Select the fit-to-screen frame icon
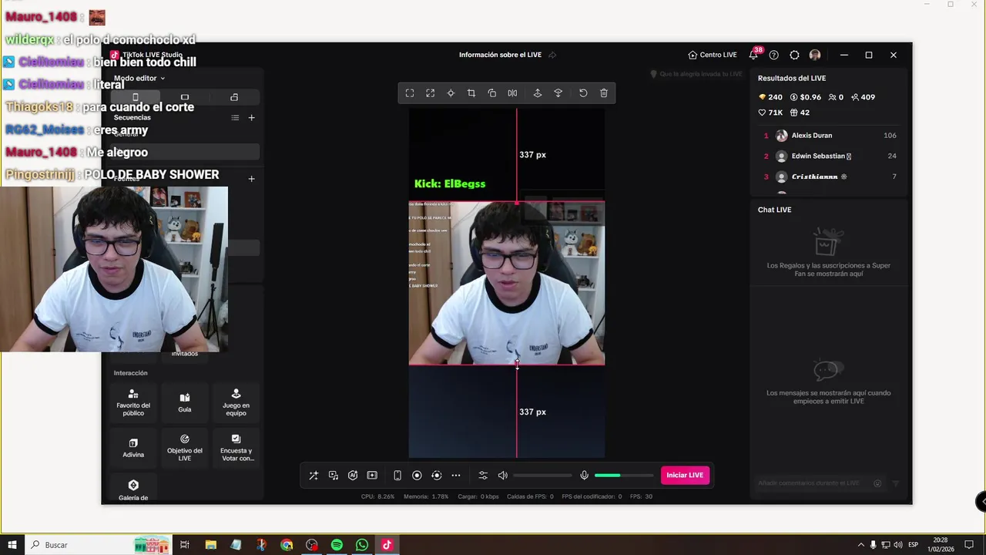The image size is (986, 555). (410, 93)
